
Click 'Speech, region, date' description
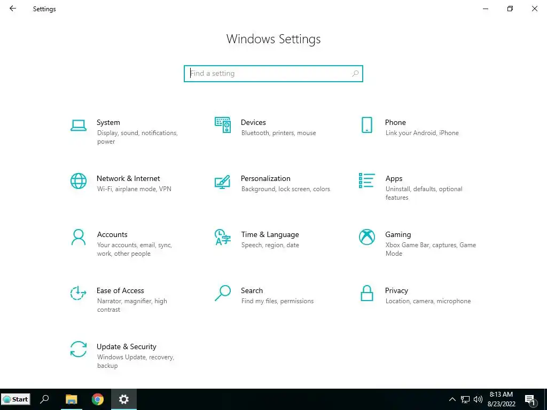(270, 245)
